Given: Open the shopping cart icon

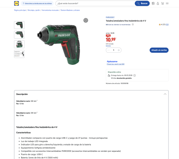Looking at the screenshot, I should [162, 3].
